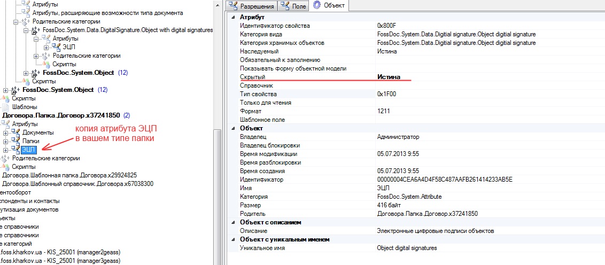Collapse the Объект с уникальным именем section
605x265 pixels.
232,239
